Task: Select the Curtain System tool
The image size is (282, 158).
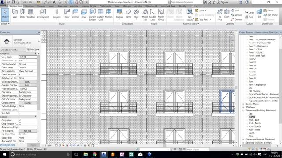Action: (x=93, y=14)
